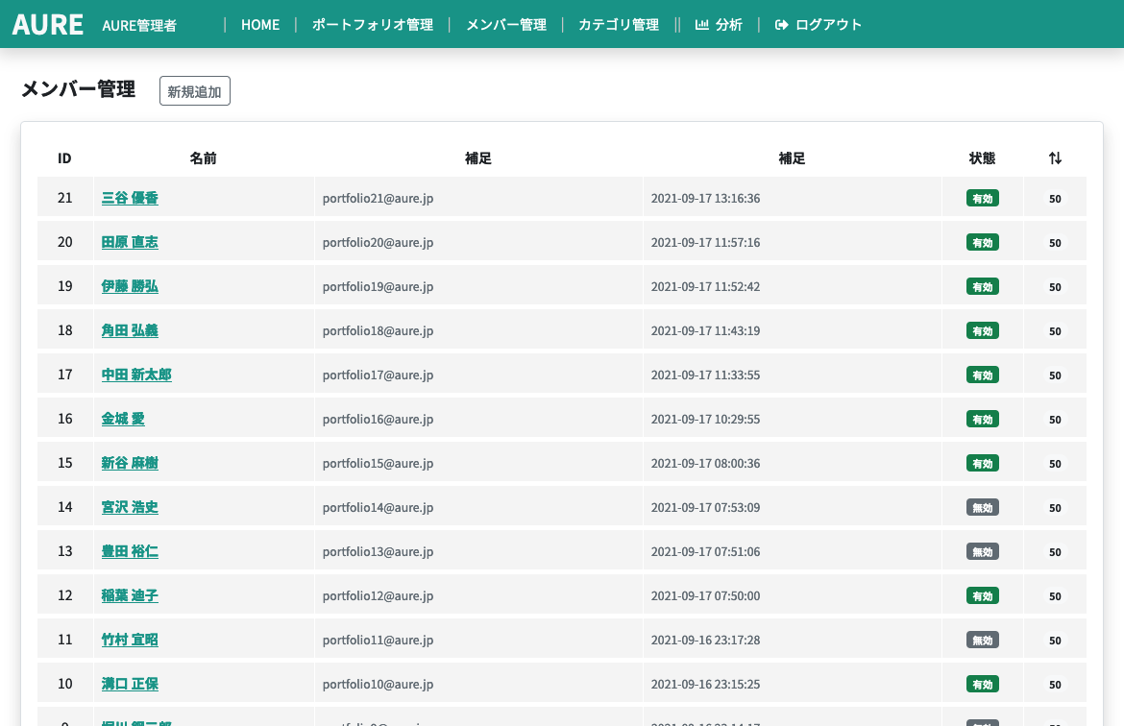The width and height of the screenshot is (1124, 726).
Task: Click the sort order 50 badge for ID 19
Action: pos(1055,287)
